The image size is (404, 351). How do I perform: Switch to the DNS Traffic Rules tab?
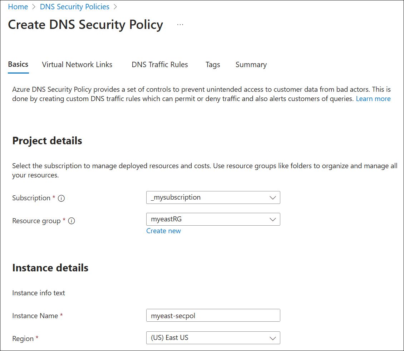(159, 65)
